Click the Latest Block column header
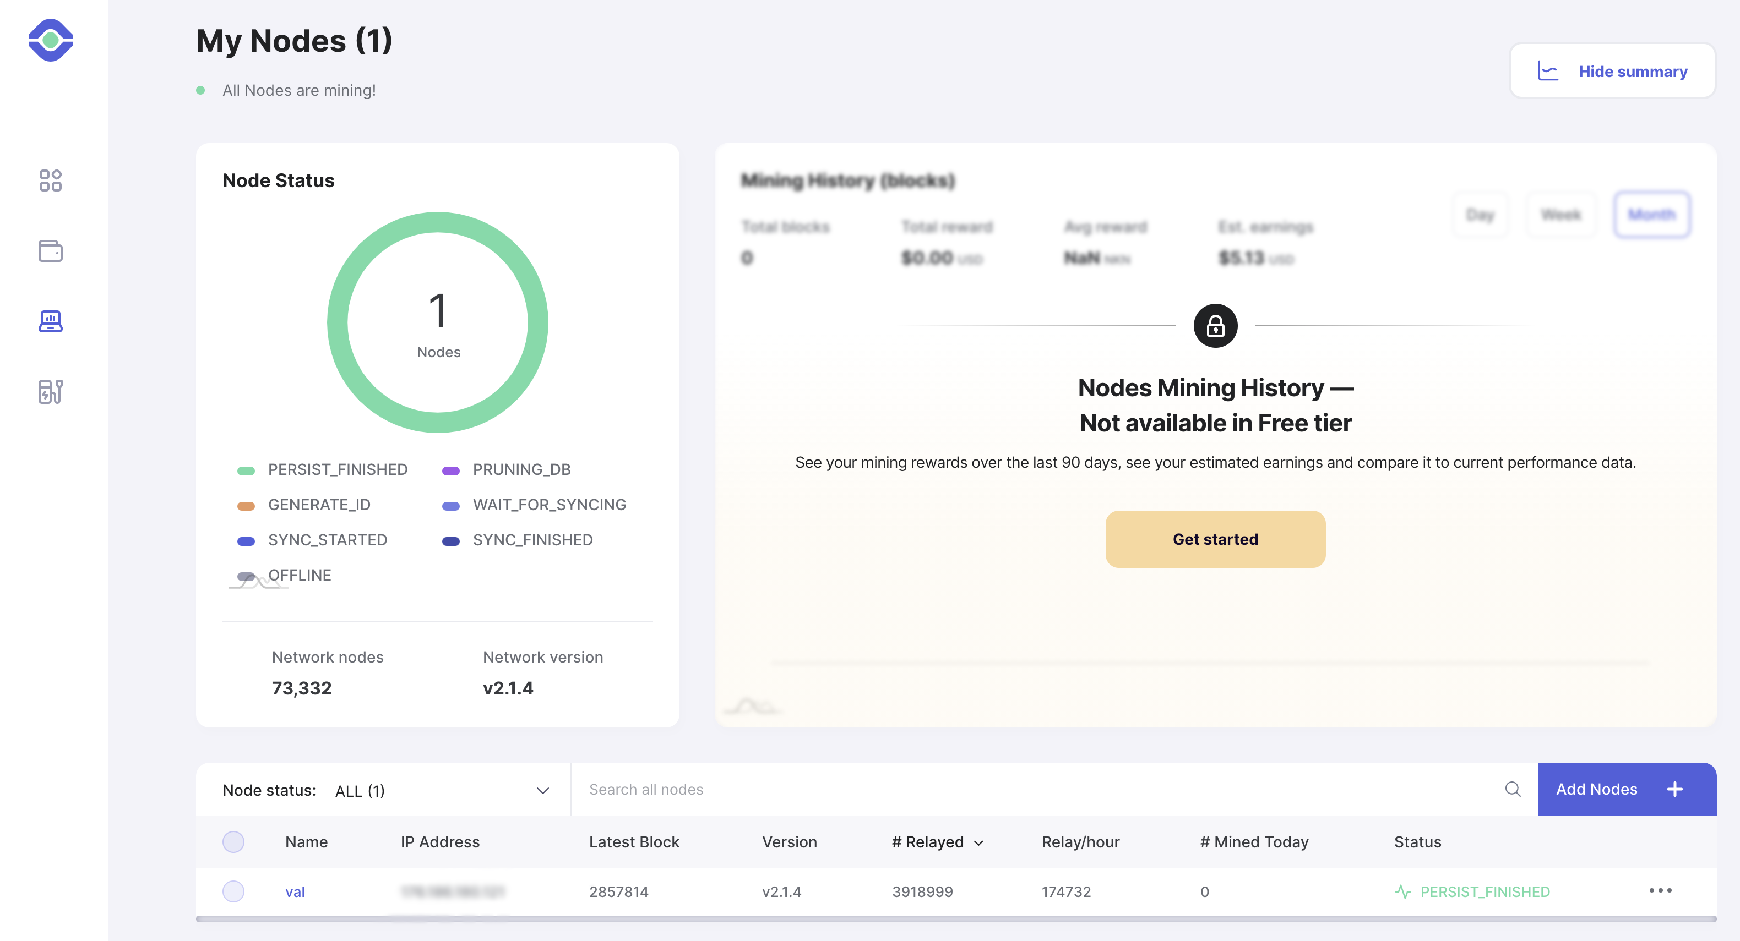This screenshot has width=1740, height=941. point(634,842)
